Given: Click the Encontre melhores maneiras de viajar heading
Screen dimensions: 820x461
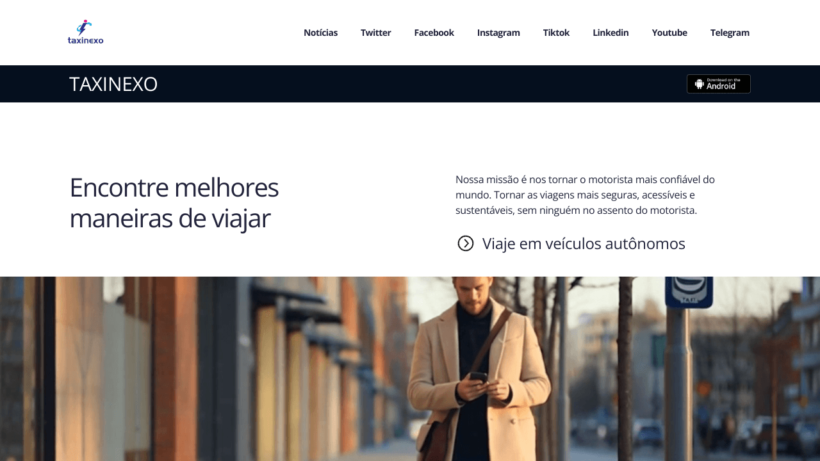Looking at the screenshot, I should coord(174,203).
